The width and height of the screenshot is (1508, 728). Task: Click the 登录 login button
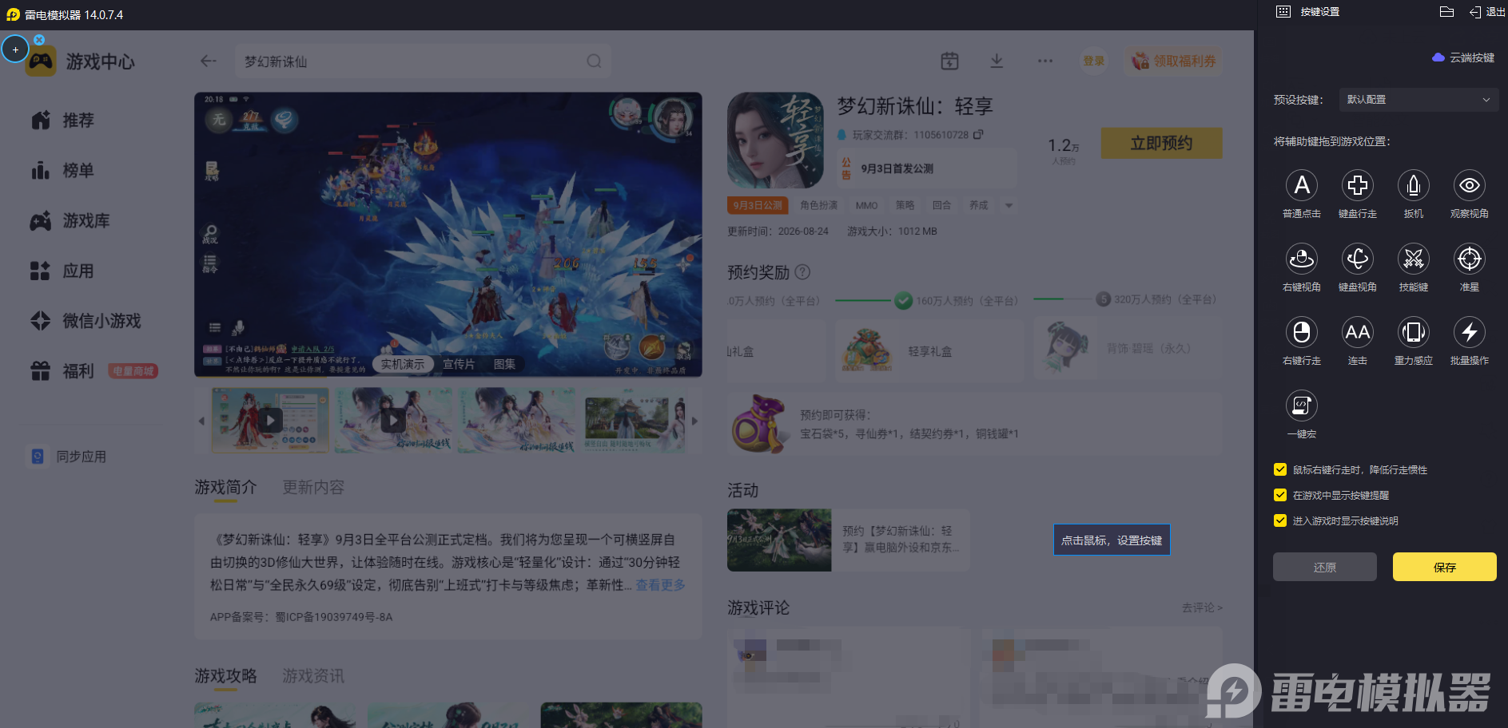pyautogui.click(x=1093, y=61)
